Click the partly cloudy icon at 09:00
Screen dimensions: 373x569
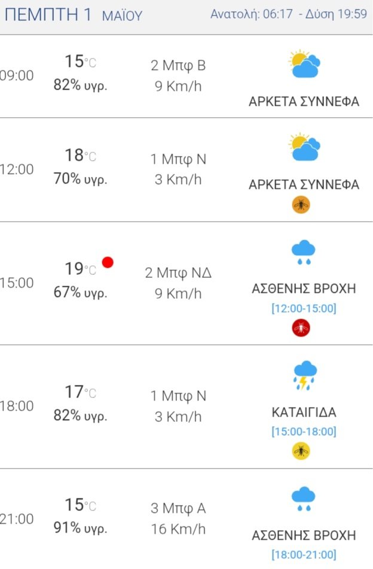tap(304, 64)
